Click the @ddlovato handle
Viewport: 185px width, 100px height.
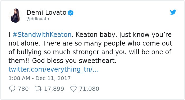coord(38,19)
